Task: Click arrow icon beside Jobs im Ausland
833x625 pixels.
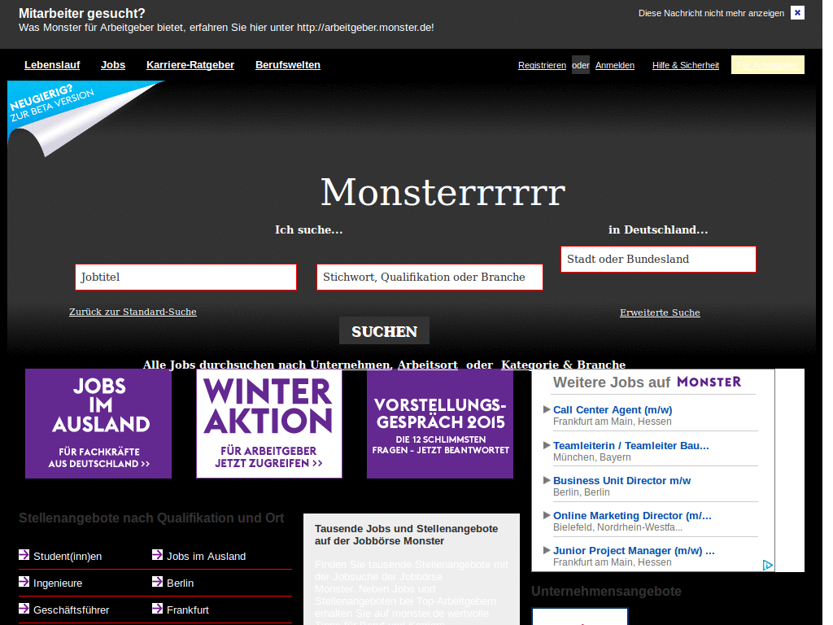Action: (157, 555)
